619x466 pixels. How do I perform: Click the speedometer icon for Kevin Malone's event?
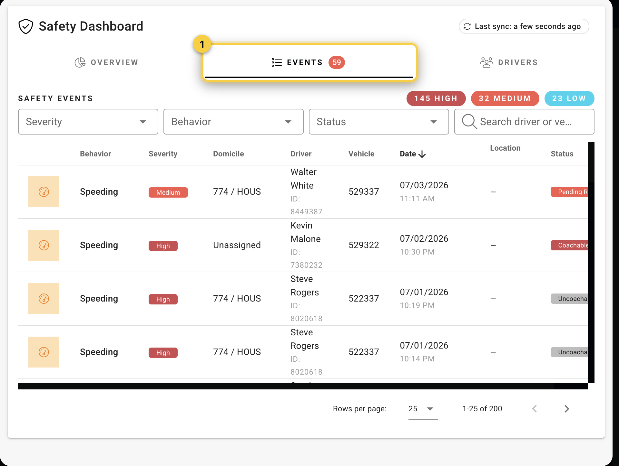coord(44,245)
